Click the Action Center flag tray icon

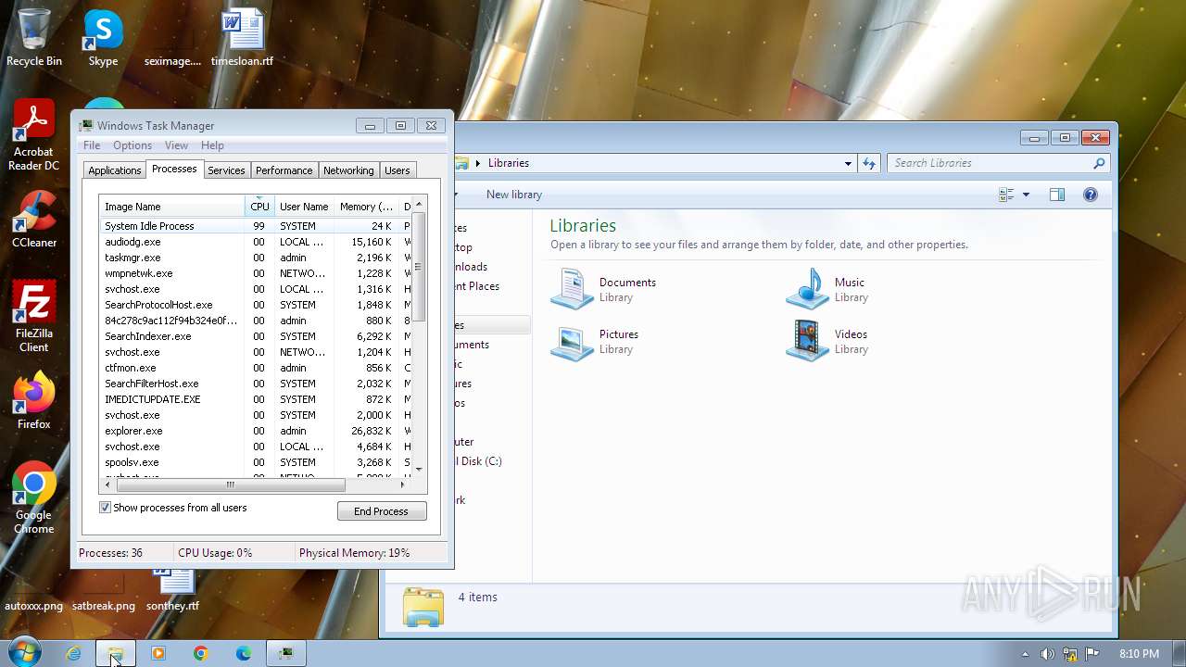click(x=1091, y=654)
